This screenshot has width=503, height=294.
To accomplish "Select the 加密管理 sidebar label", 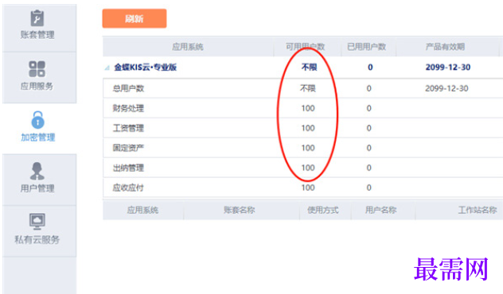I will (x=38, y=137).
